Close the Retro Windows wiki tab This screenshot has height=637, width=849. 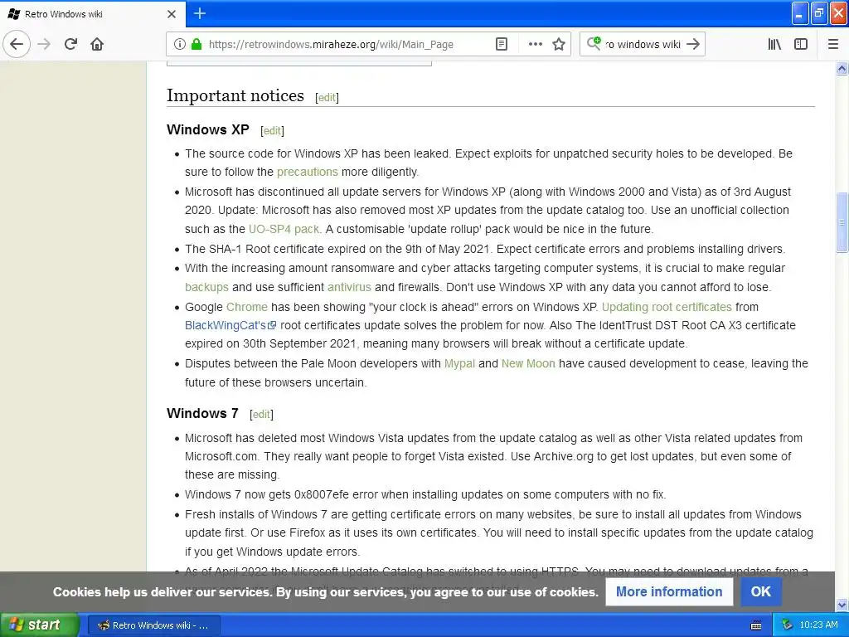[x=172, y=14]
